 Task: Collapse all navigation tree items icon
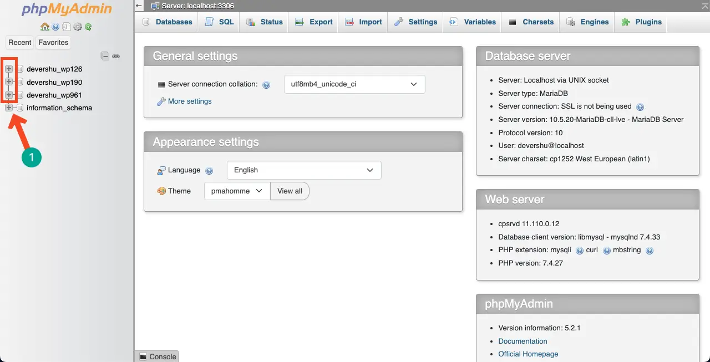click(x=105, y=56)
